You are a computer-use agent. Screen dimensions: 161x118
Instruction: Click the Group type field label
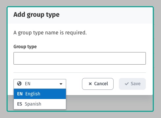[x=25, y=47]
